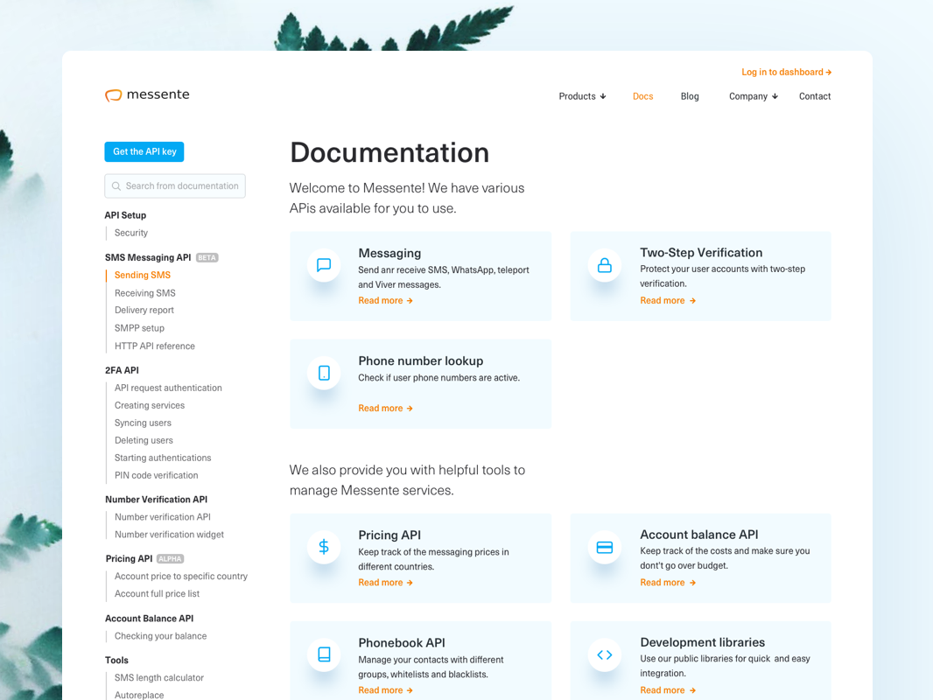Viewport: 933px width, 700px height.
Task: Open PIN code verification in sidebar
Action: [156, 475]
